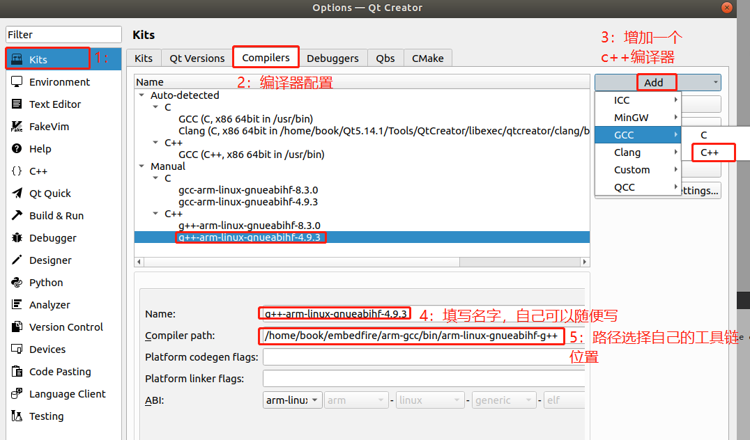This screenshot has width=750, height=440.
Task: Choose Custom from the Add menu
Action: pos(638,170)
